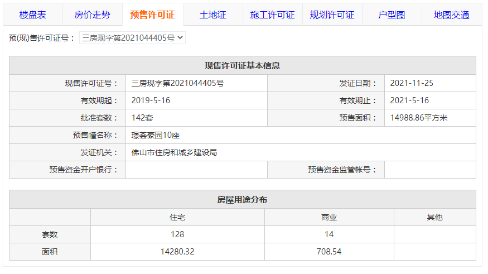
Task: Show the 户型图 tab
Action: pyautogui.click(x=392, y=15)
